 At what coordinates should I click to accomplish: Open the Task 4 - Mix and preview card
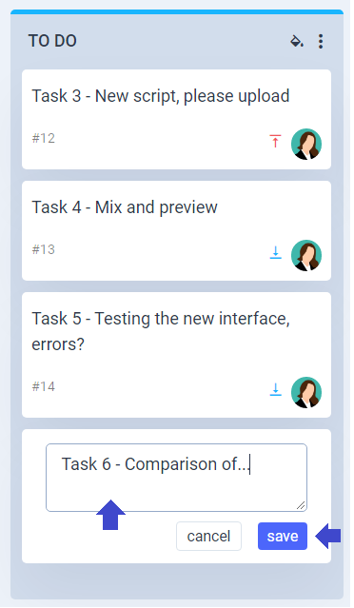click(176, 230)
